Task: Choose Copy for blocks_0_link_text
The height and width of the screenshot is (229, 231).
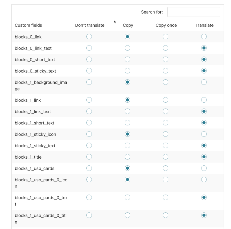Action: (127, 48)
